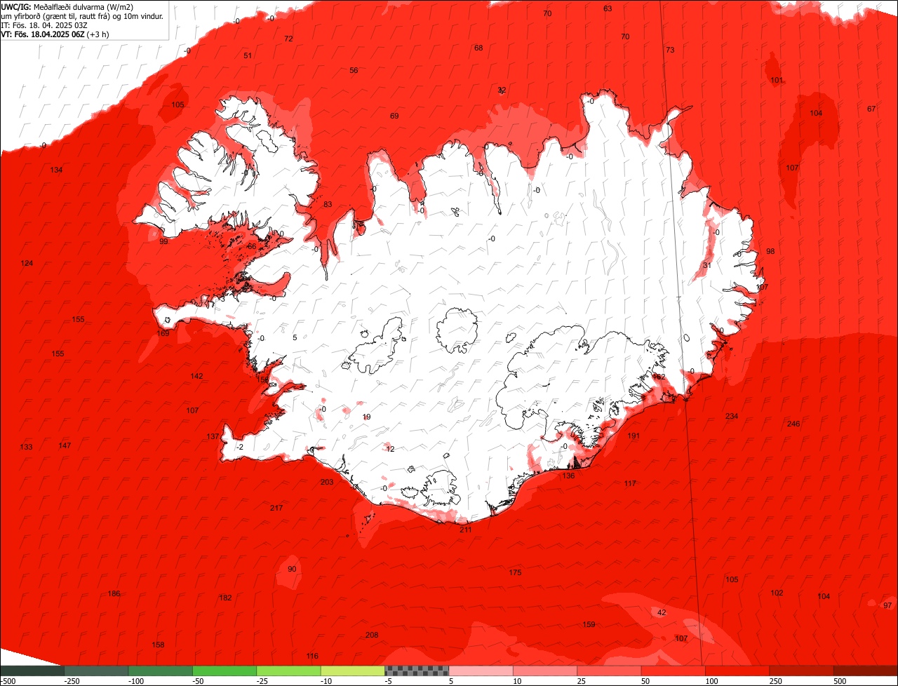Click the map value 72

(x=288, y=39)
